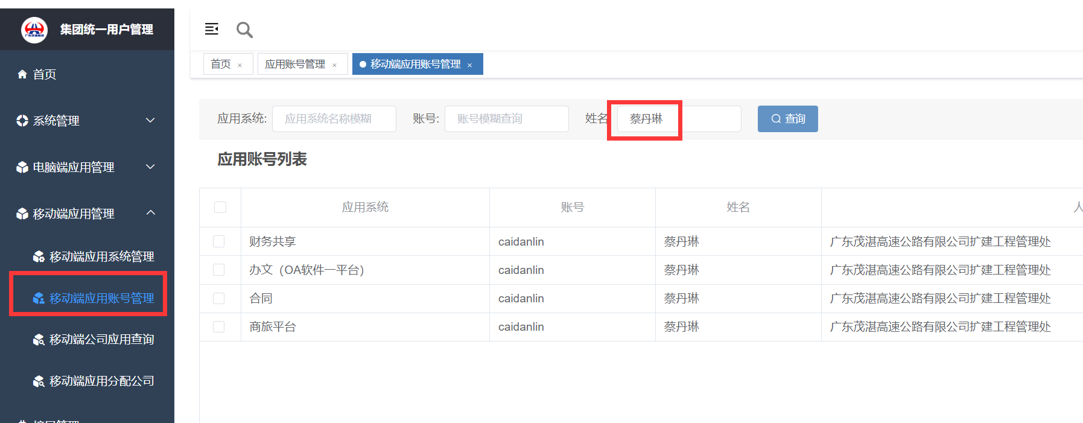Close the 首页 tab with its x
The height and width of the screenshot is (423, 1083).
240,65
